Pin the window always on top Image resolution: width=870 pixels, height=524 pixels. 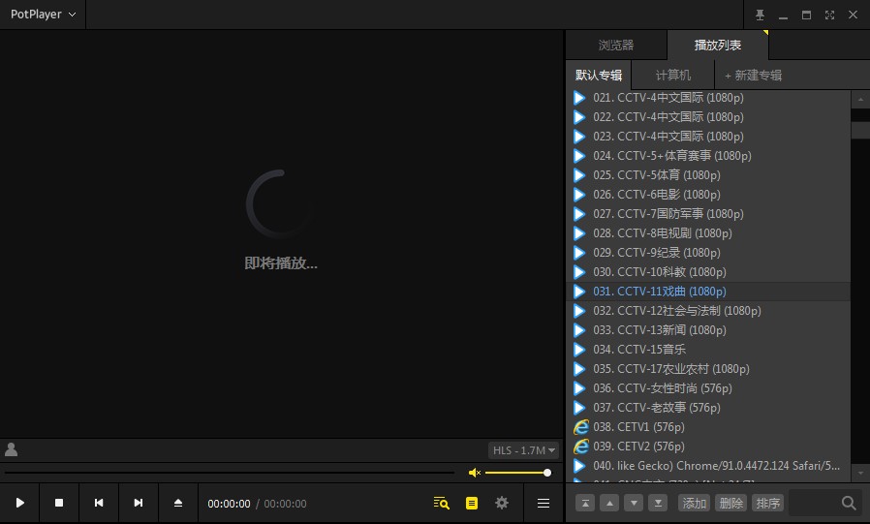(760, 15)
